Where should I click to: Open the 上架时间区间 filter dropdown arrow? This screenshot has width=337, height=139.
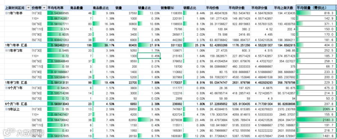pyautogui.click(x=28, y=8)
